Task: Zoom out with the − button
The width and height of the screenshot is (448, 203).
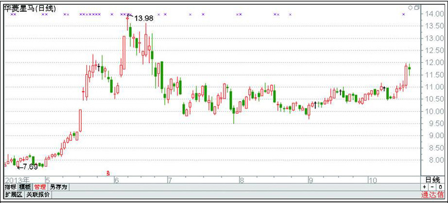Action: coord(432,187)
